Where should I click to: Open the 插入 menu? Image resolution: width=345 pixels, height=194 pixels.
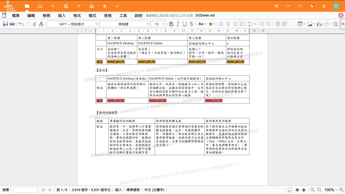(62, 15)
